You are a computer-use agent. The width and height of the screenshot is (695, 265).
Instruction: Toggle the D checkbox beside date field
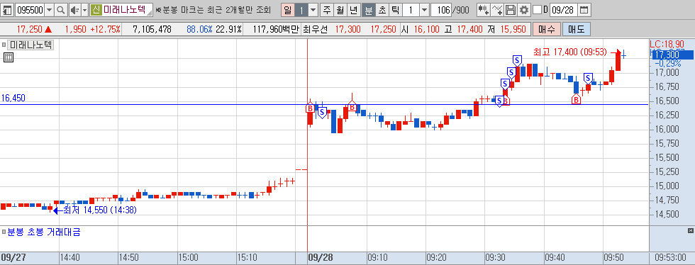537,10
